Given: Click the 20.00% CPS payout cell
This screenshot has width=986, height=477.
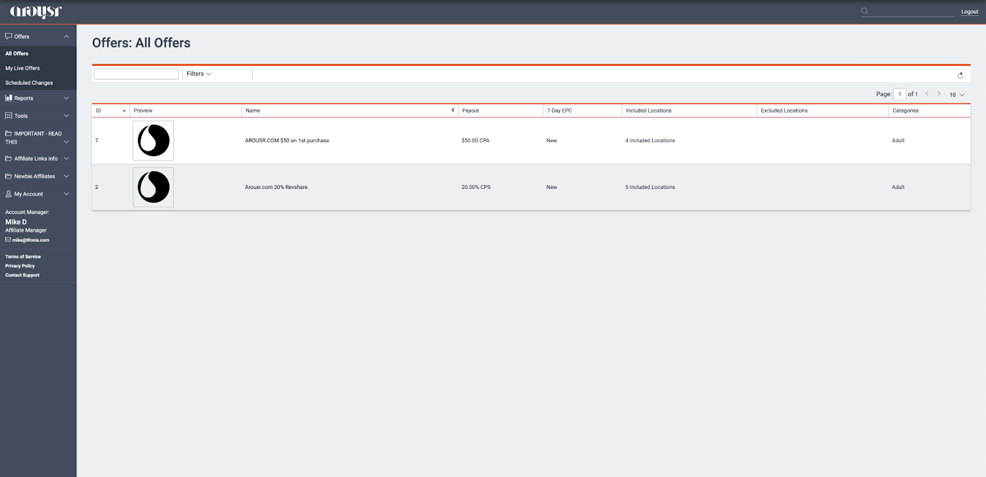Looking at the screenshot, I should coord(476,187).
